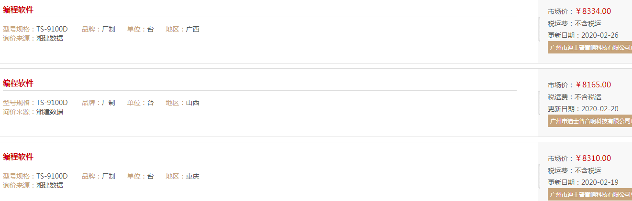
Task: Click the supplier button under date 2020-02-19
Action: coord(590,194)
